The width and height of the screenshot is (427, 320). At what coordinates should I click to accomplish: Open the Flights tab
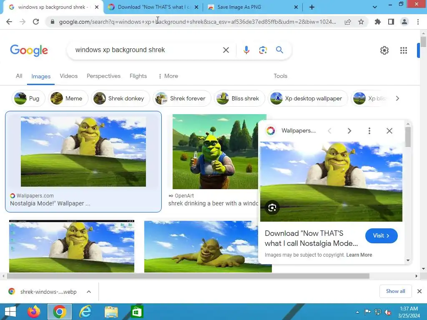[x=138, y=76]
